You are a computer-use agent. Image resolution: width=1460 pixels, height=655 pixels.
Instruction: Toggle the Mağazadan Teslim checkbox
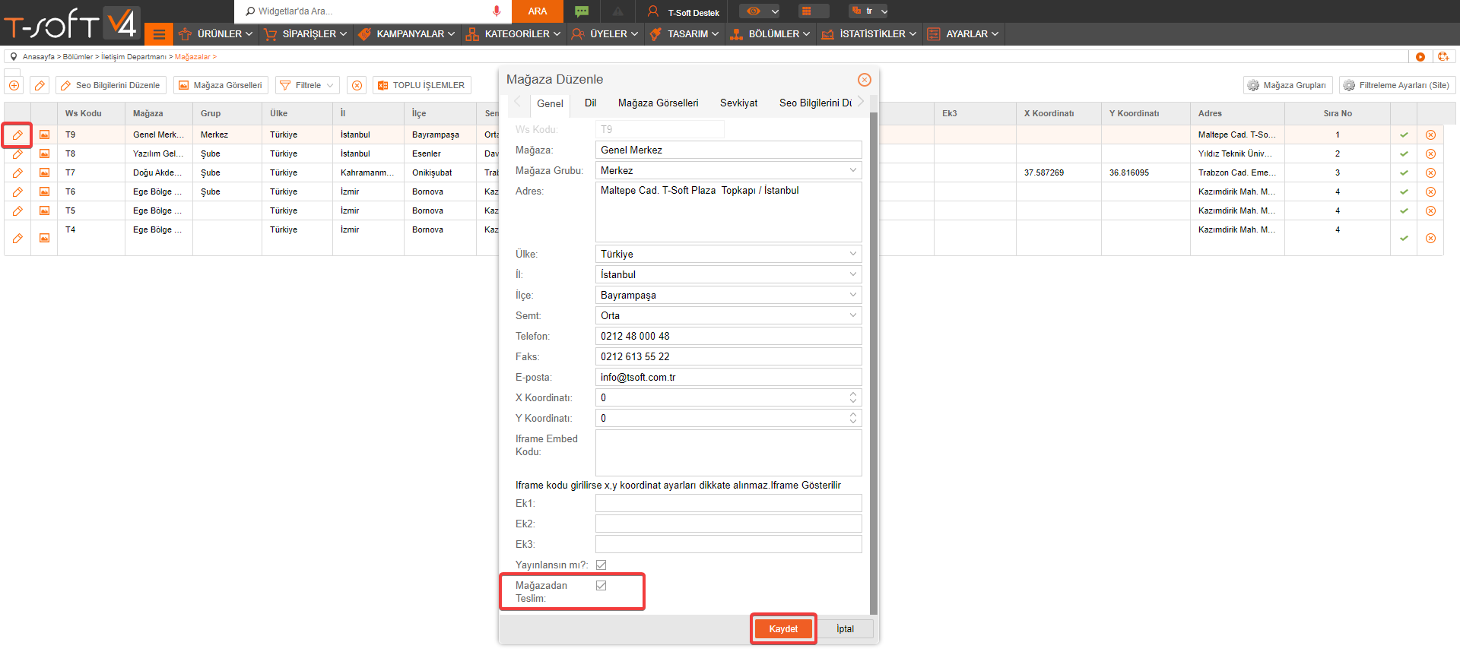[601, 585]
